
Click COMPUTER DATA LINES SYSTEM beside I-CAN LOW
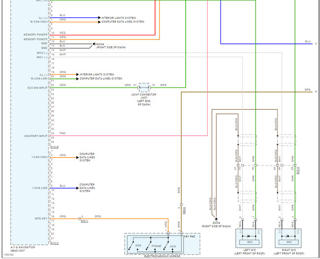coord(87,188)
